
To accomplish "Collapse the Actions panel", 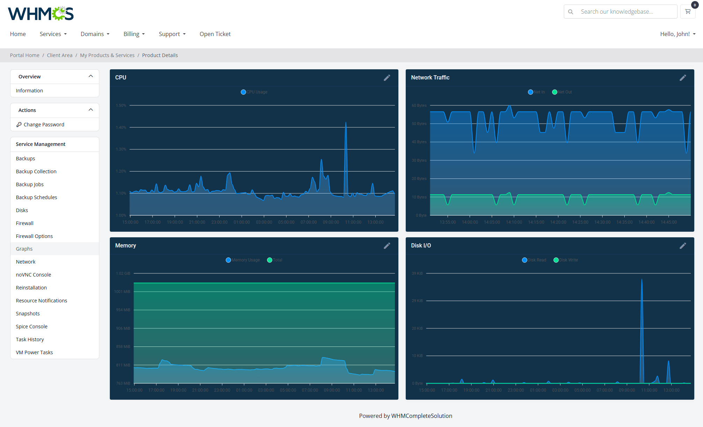I will tap(91, 110).
